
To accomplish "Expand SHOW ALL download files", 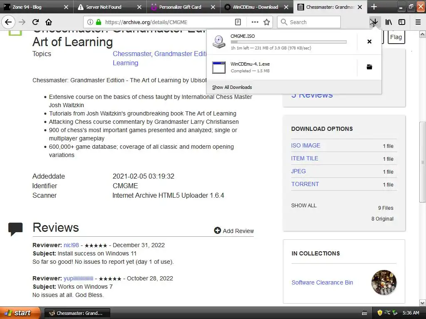I will tap(304, 205).
